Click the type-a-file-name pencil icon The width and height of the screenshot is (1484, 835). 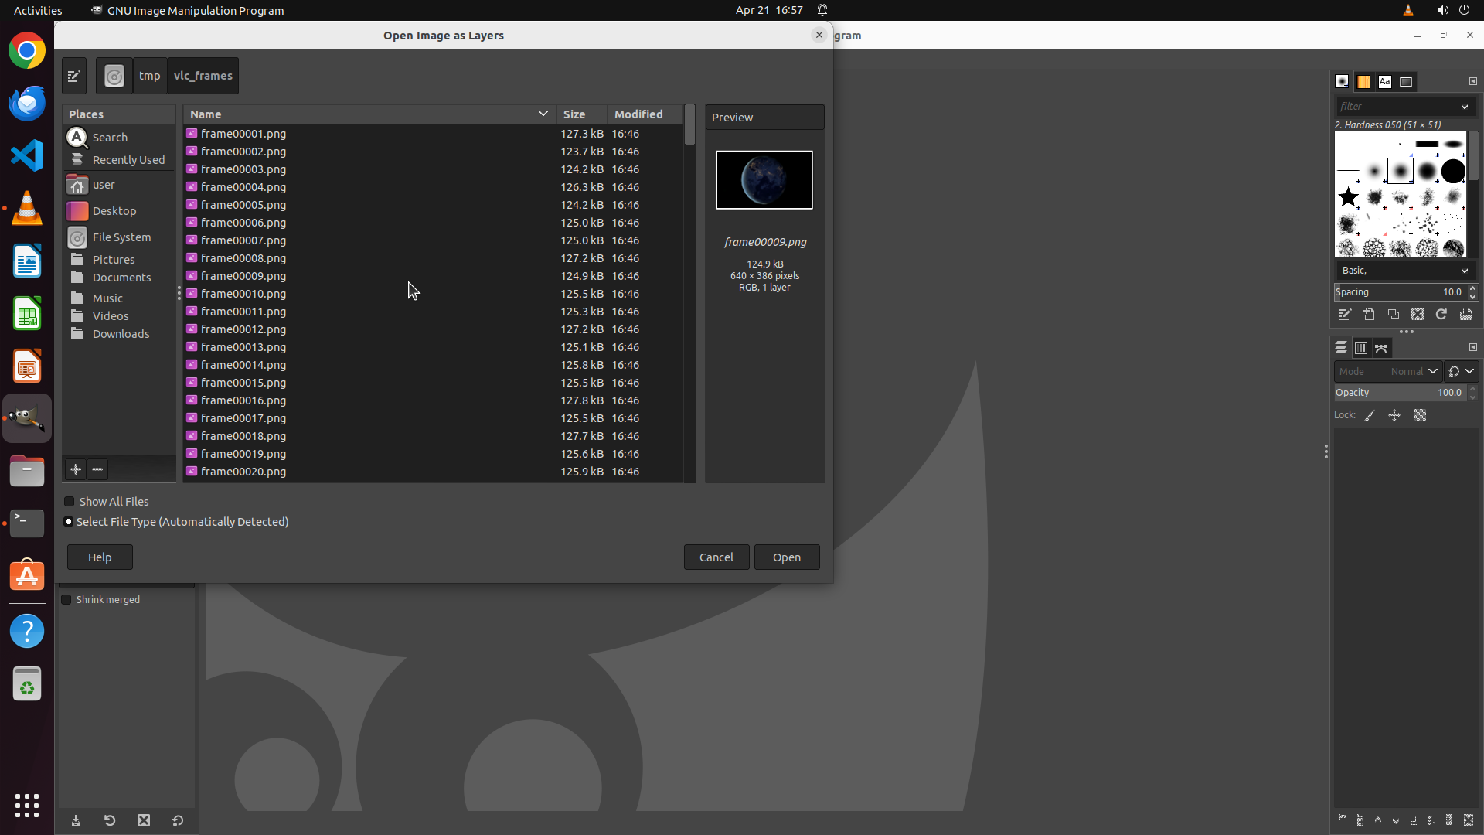[x=74, y=76]
